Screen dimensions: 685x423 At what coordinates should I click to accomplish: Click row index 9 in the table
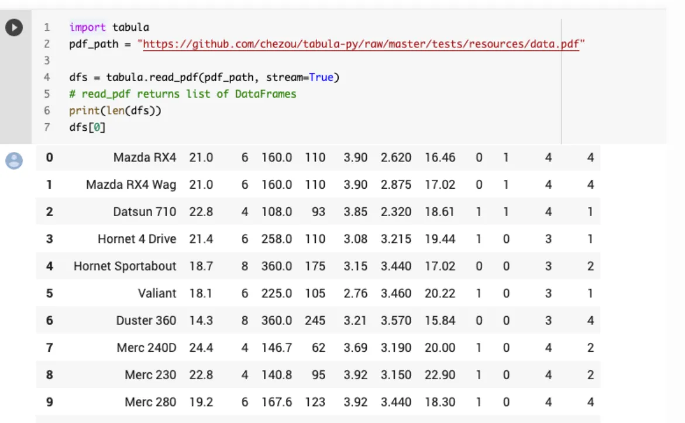coord(49,402)
